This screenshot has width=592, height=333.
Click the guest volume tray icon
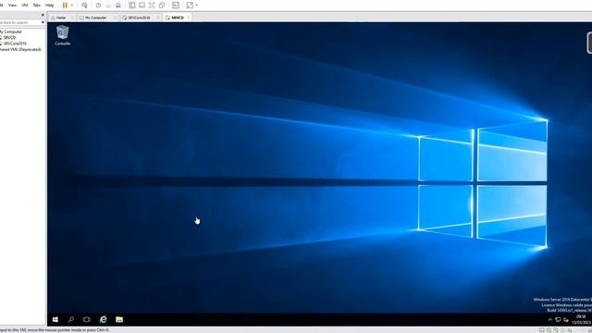(x=566, y=320)
